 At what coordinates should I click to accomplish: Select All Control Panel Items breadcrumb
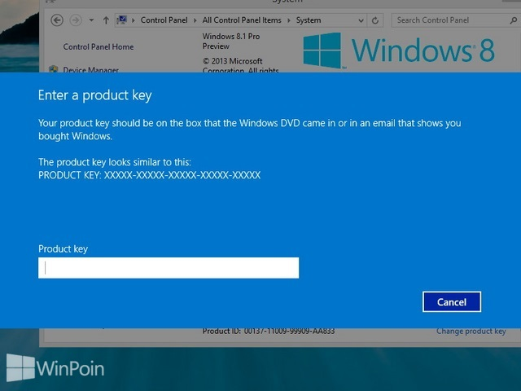point(242,20)
